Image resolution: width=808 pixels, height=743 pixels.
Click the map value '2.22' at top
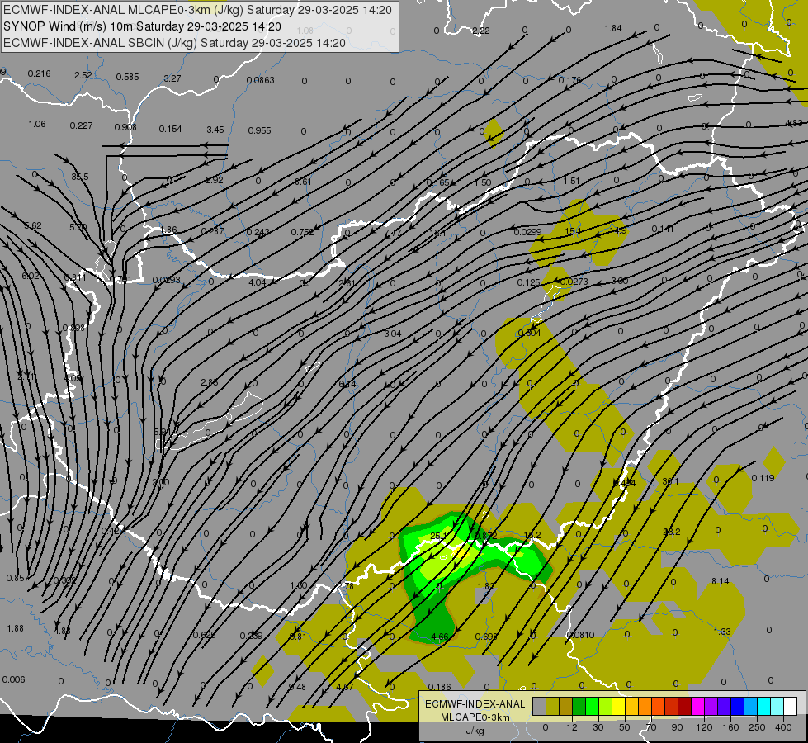coord(481,31)
